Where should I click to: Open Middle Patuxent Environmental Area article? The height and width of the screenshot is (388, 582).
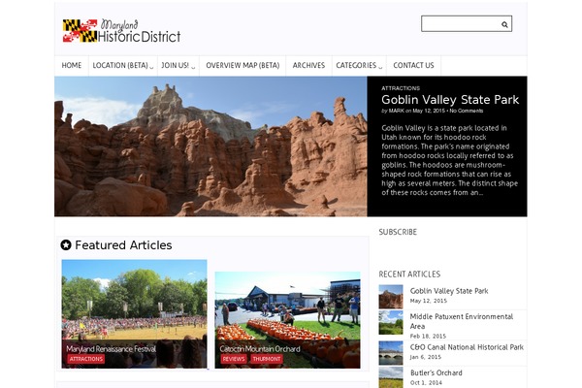pyautogui.click(x=462, y=321)
